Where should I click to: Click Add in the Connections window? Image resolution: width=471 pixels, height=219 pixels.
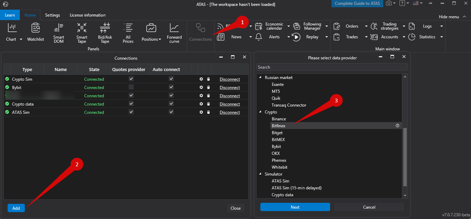(16, 208)
